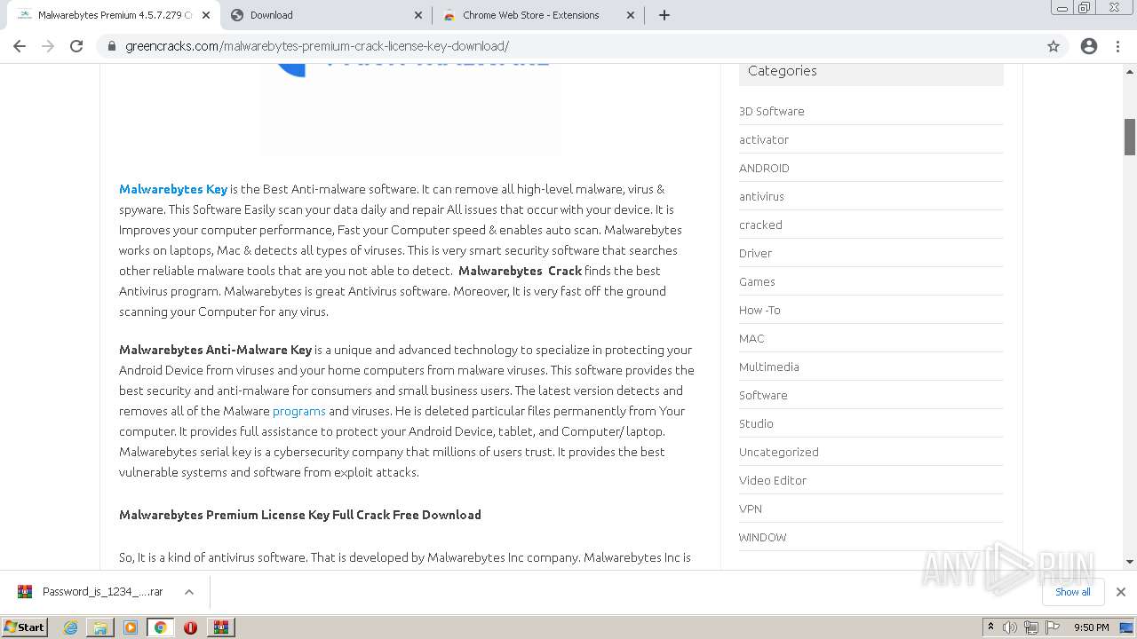Go forward using the arrow button

48,46
